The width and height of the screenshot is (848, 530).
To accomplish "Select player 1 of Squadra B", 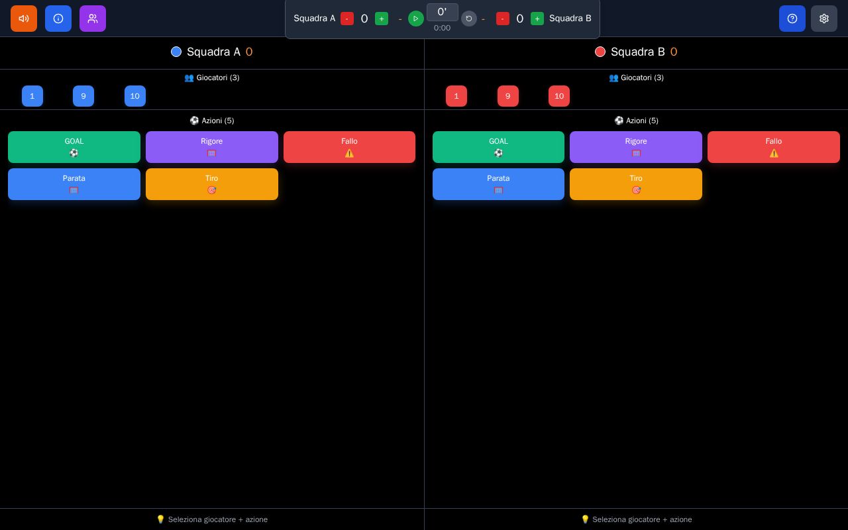I will tap(456, 96).
